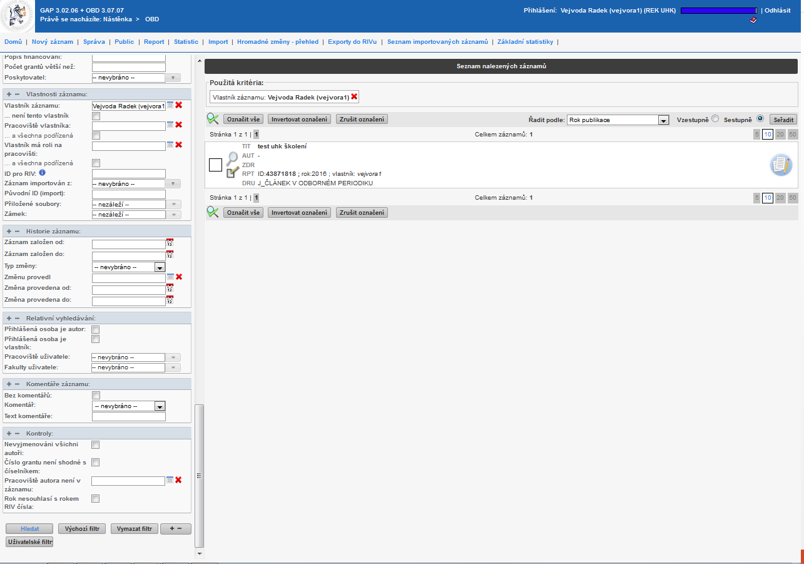804x564 pixels.
Task: Click the Vymazat filtr button
Action: 135,528
